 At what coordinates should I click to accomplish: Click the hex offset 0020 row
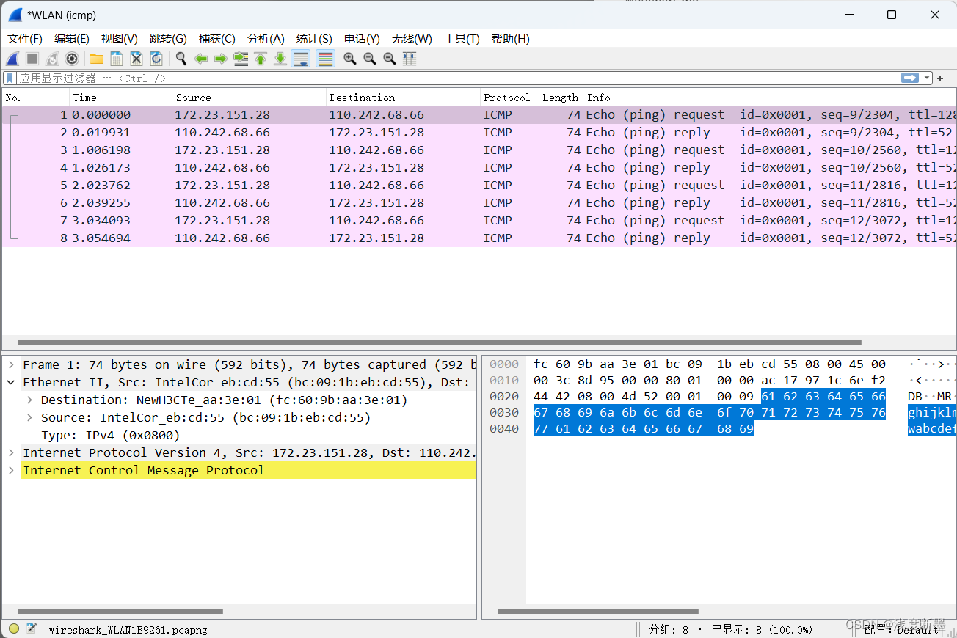click(503, 397)
